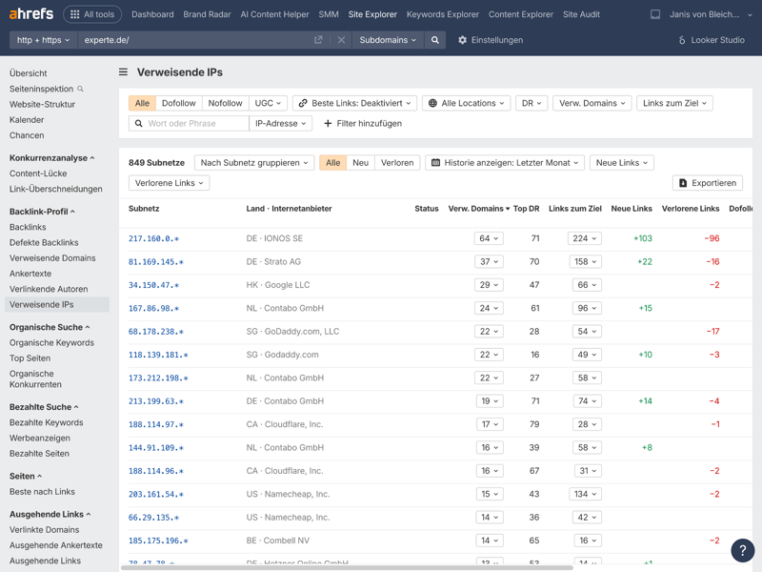Click the magnifier search button
The height and width of the screenshot is (572, 762).
point(435,40)
